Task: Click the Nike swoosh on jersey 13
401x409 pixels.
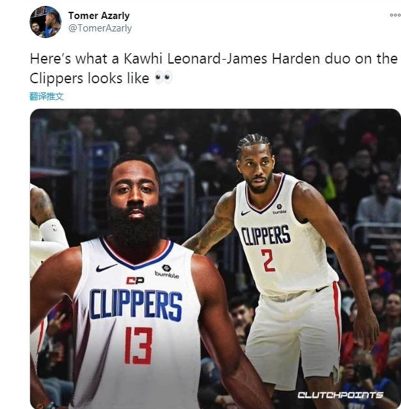Action: tap(106, 267)
